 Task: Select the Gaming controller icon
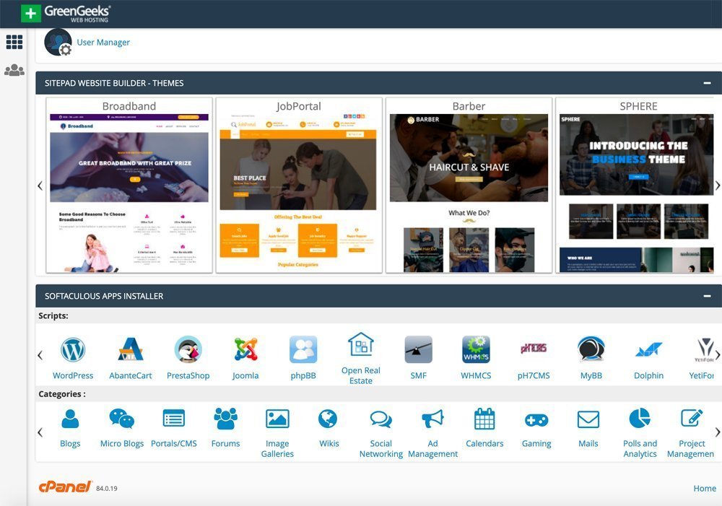536,420
